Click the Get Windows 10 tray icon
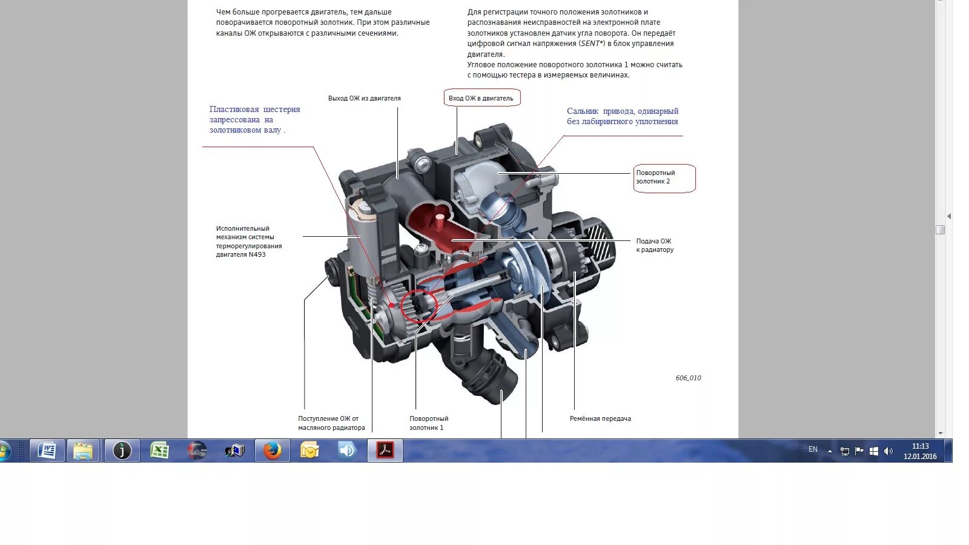The height and width of the screenshot is (545, 969). (873, 451)
